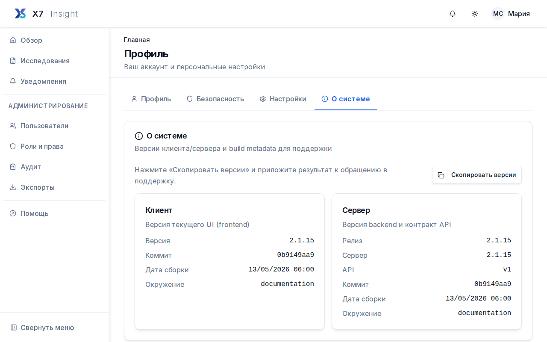Click the users icon beside Пользователи

click(x=13, y=126)
